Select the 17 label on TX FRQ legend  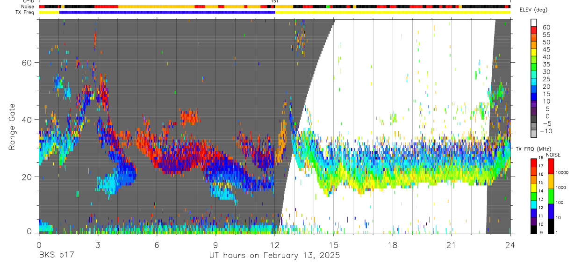(x=541, y=166)
